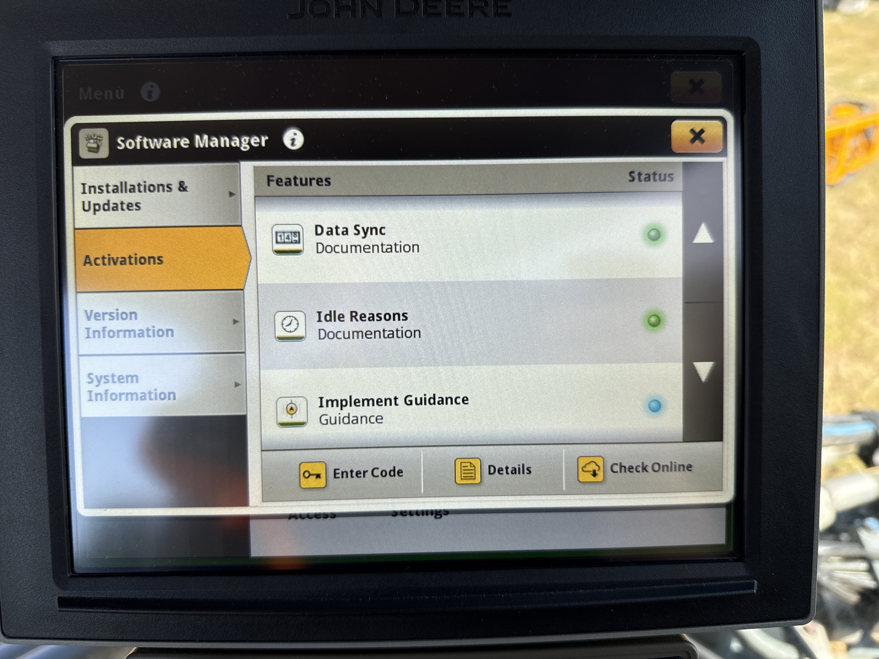Open Software Manager info help icon

pos(293,139)
